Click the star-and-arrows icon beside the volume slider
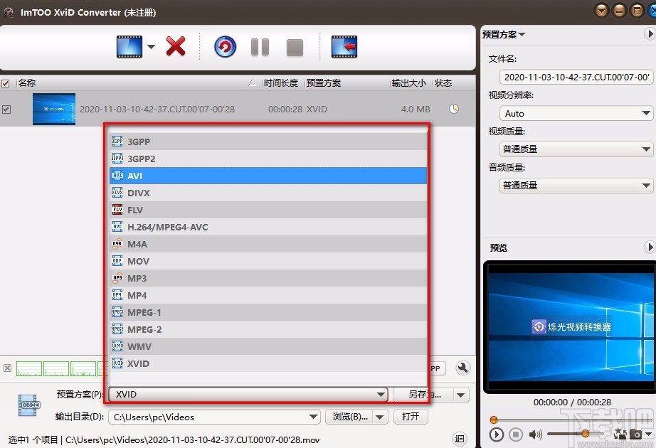This screenshot has height=448, width=656. 620,433
